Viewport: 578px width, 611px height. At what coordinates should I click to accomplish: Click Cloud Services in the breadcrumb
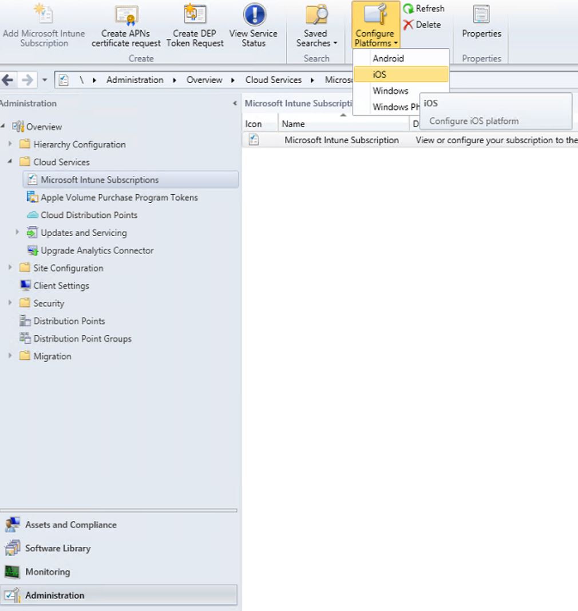[x=273, y=80]
